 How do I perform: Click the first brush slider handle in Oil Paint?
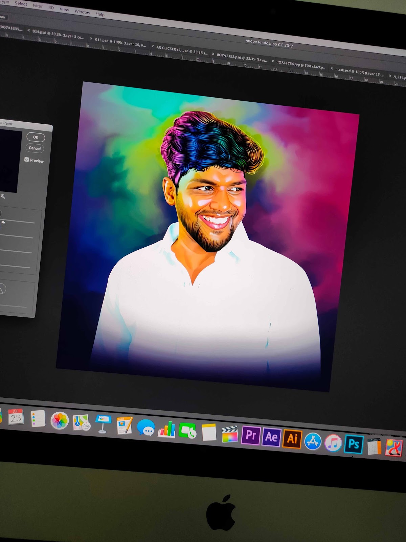point(3,222)
